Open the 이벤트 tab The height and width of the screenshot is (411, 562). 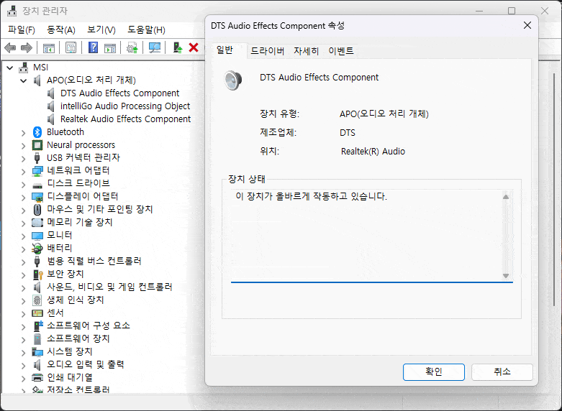(x=341, y=51)
